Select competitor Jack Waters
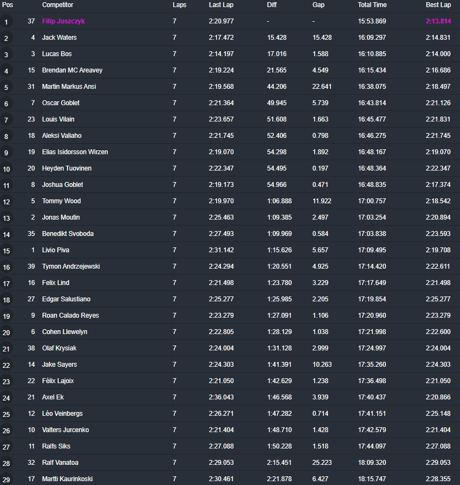The height and width of the screenshot is (485, 460). click(59, 38)
